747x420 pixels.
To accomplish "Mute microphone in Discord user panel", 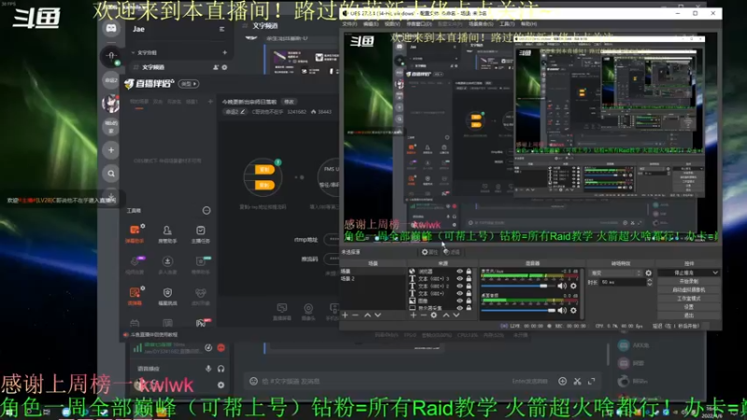I will [208, 369].
